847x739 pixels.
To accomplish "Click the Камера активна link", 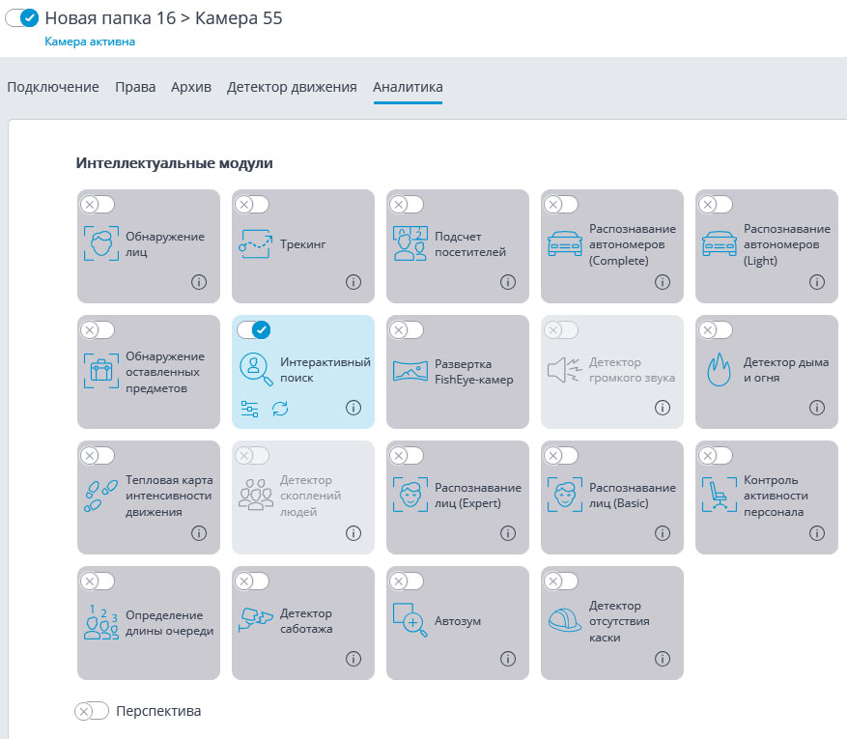I will [90, 42].
